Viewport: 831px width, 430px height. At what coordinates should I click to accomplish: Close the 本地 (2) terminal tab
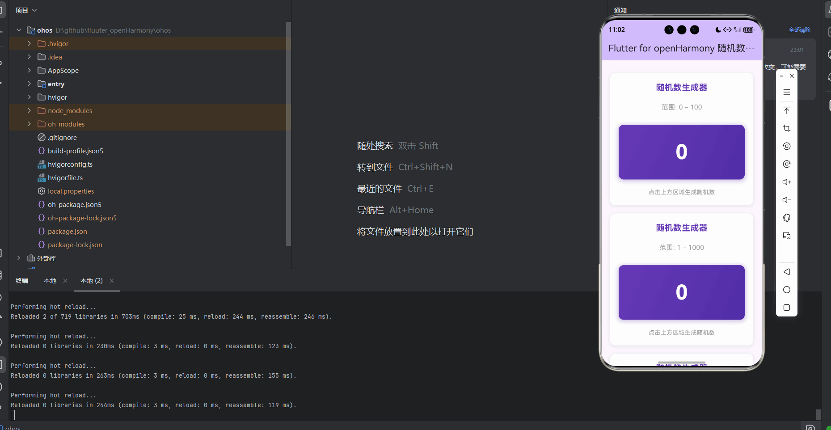tap(112, 281)
